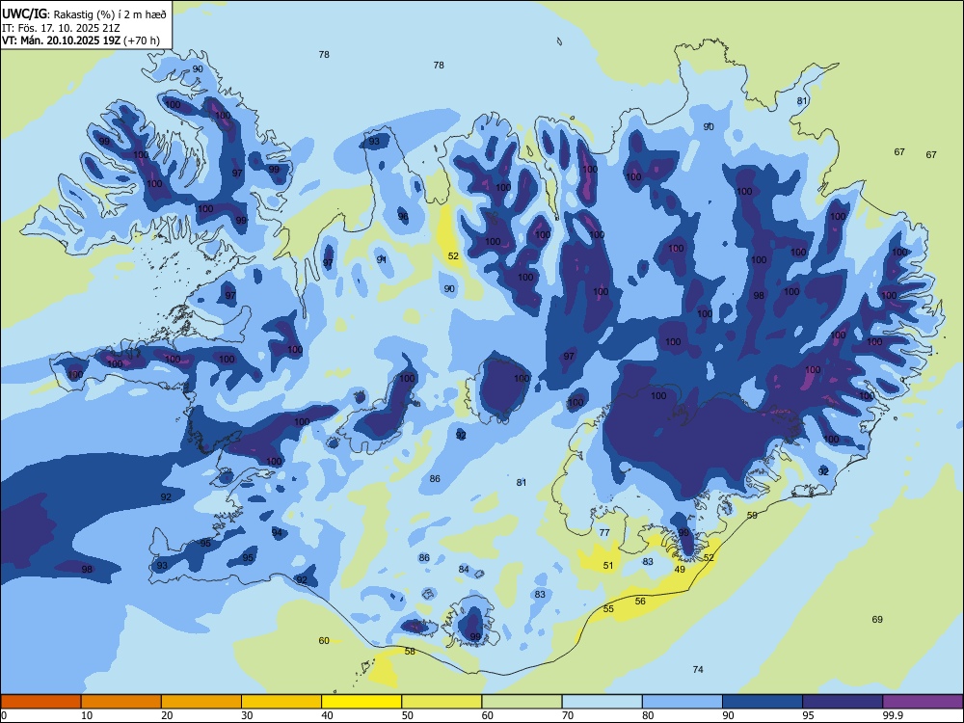The height and width of the screenshot is (723, 964).
Task: Click the legend tick label '40'
Action: tap(328, 715)
